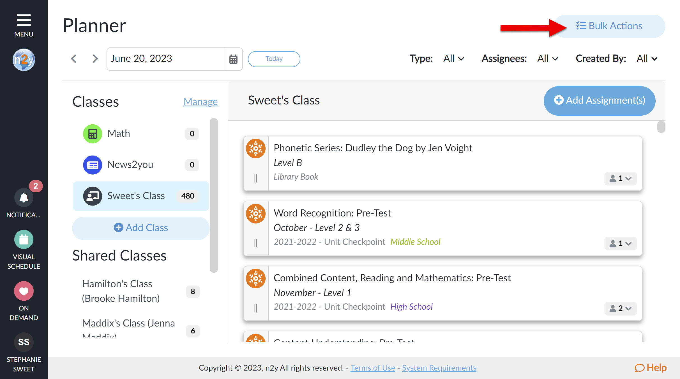Click the Manage classes link

200,102
